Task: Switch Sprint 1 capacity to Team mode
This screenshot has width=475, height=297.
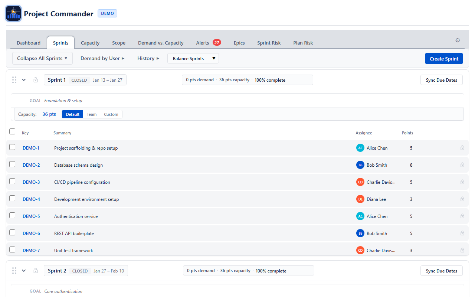Action: pyautogui.click(x=92, y=114)
